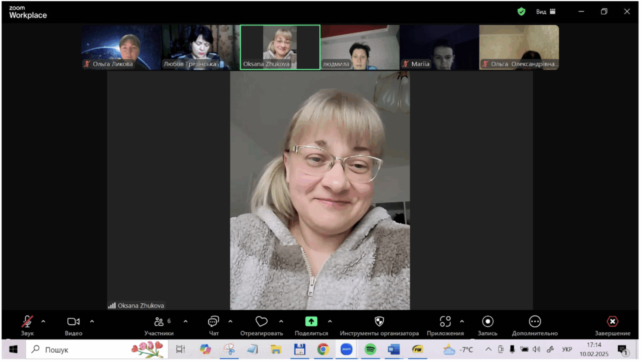Viewport: 641px width, 361px height.
Task: Open the PDF app taskbar icon
Action: coord(418,350)
